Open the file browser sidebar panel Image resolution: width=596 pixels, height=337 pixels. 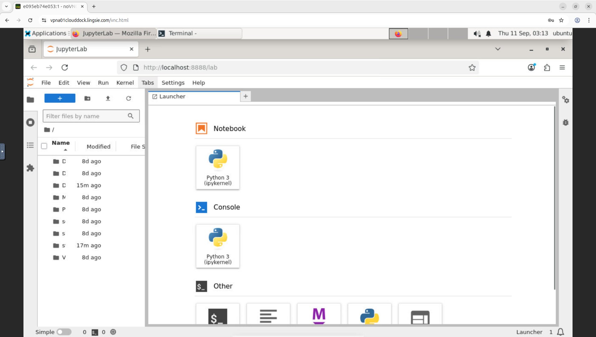click(x=30, y=99)
